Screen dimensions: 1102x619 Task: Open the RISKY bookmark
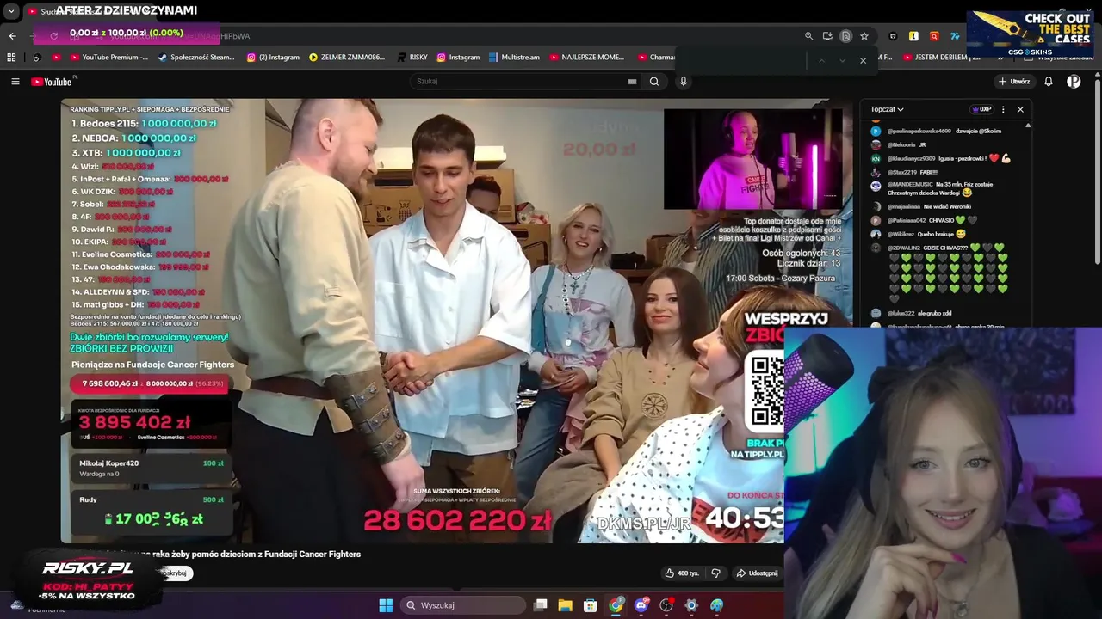[x=412, y=58]
